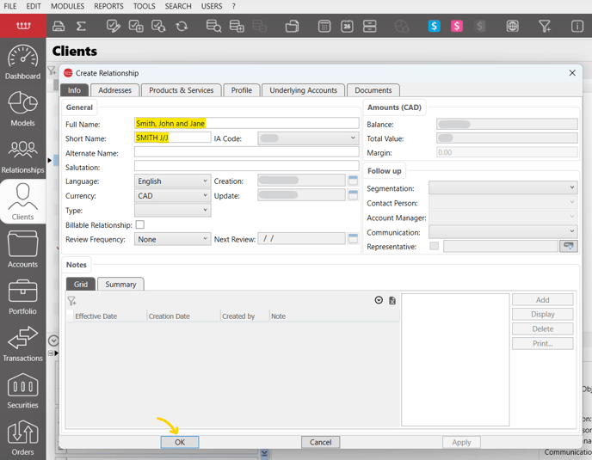Click the OK button
Screen dimensions: 592x460
[180, 442]
